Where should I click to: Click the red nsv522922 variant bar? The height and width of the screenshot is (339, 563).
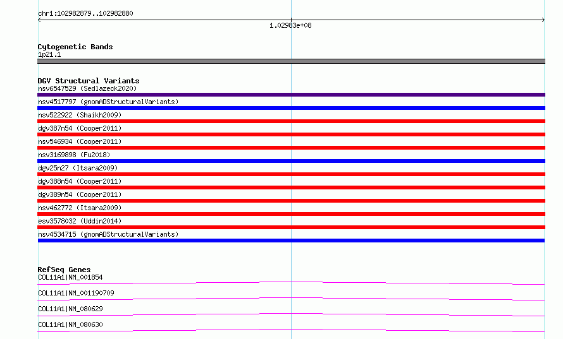[x=291, y=121]
